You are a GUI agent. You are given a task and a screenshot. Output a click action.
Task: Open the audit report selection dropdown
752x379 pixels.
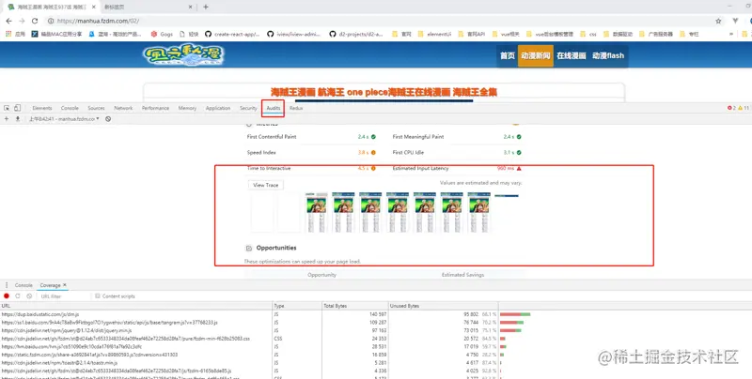tap(64, 119)
